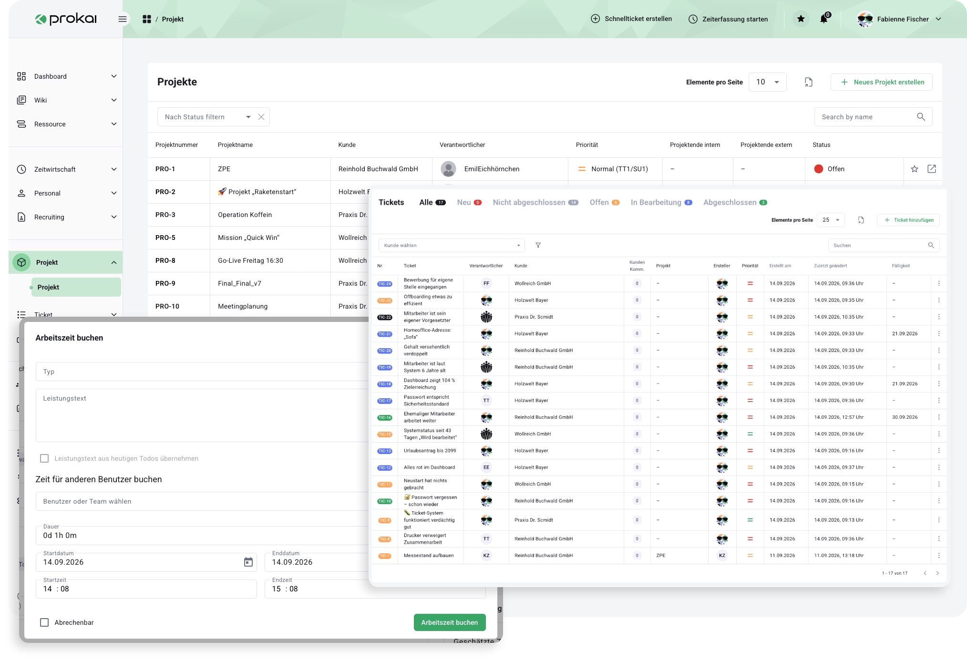Image resolution: width=967 pixels, height=662 pixels.
Task: Switch to the In Bearbeitung tab
Action: 661,202
